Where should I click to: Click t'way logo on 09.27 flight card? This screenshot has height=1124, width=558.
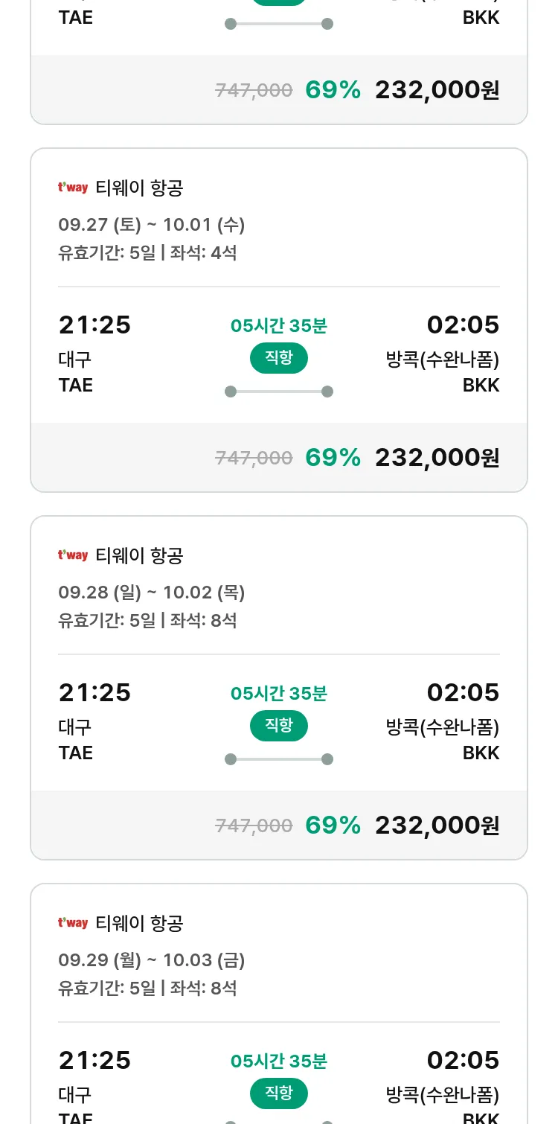coord(73,188)
